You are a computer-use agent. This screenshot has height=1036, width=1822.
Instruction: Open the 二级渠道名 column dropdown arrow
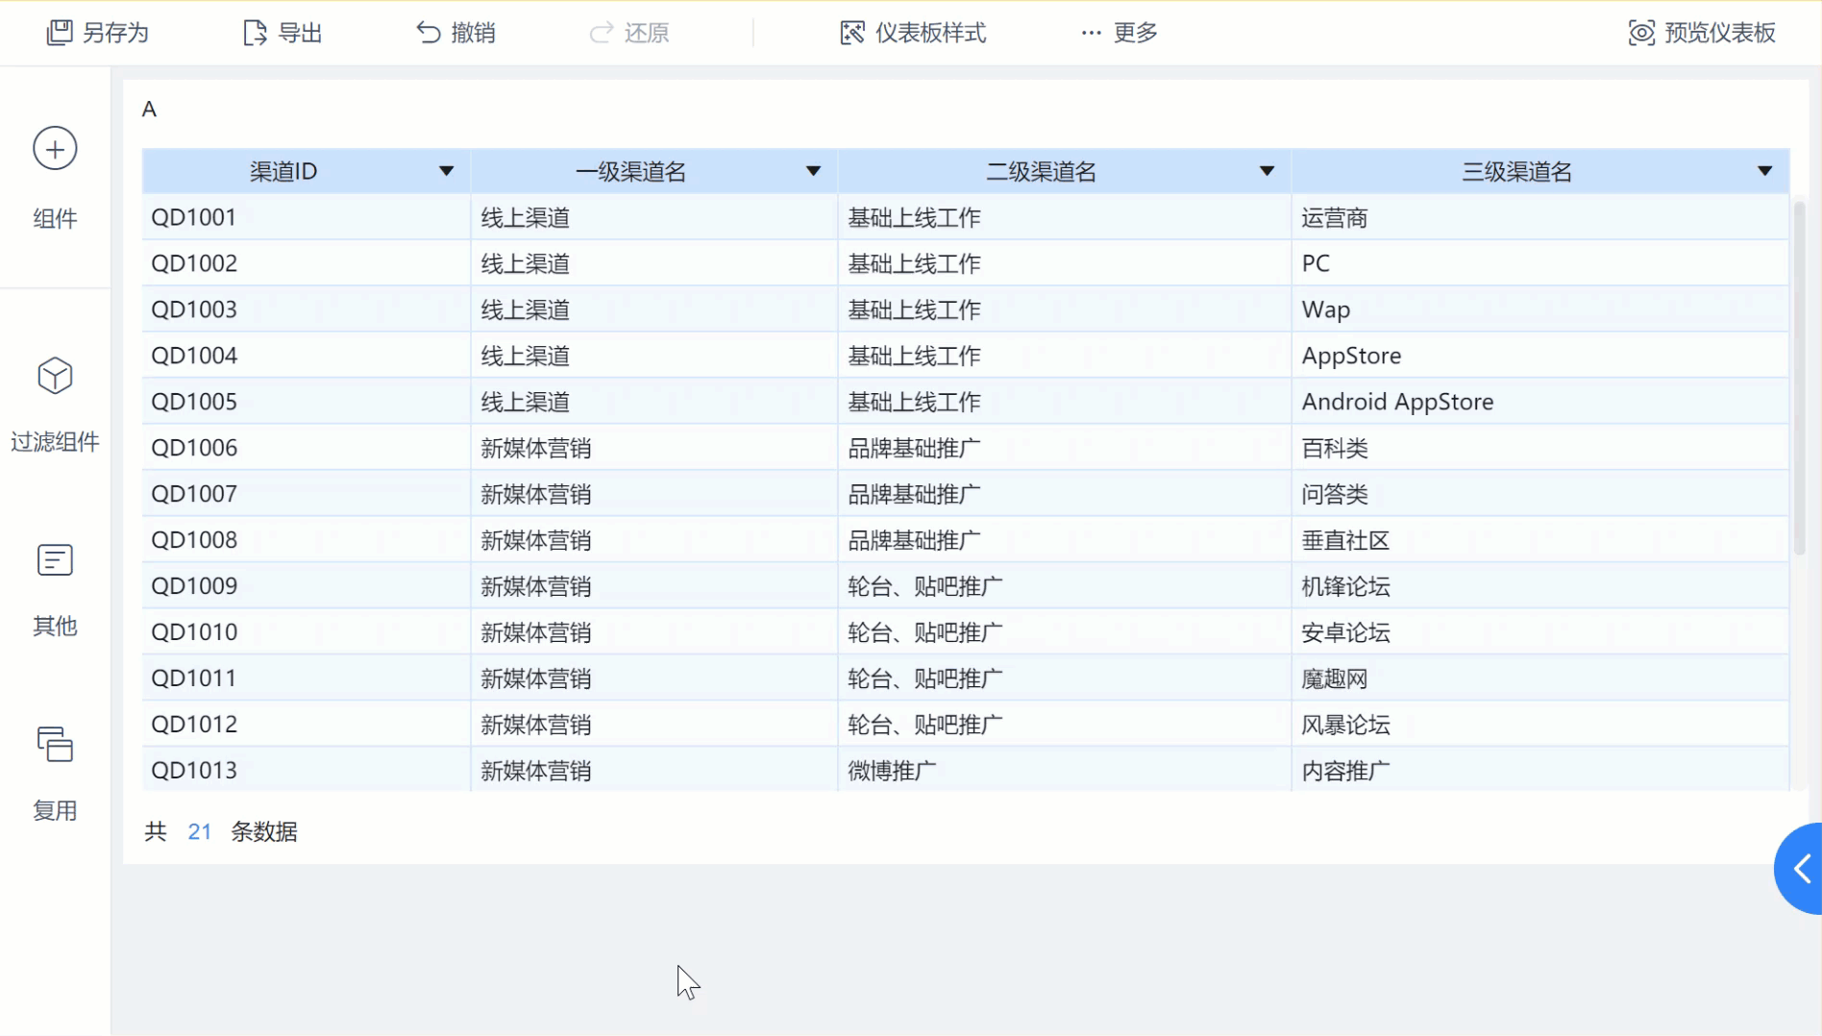pos(1267,170)
